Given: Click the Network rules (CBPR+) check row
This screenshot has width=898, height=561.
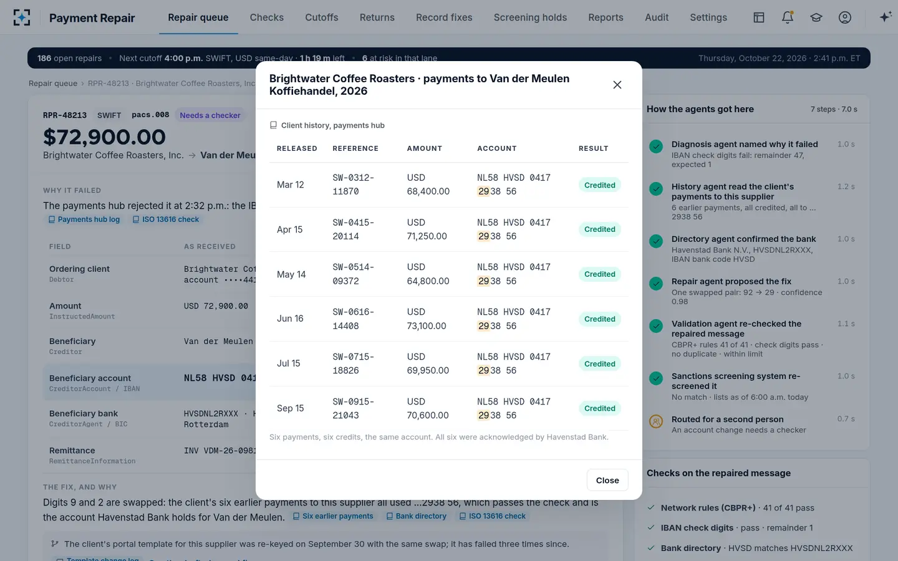Looking at the screenshot, I should point(751,508).
